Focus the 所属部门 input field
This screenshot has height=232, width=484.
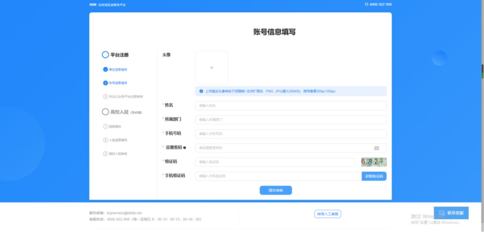point(291,120)
